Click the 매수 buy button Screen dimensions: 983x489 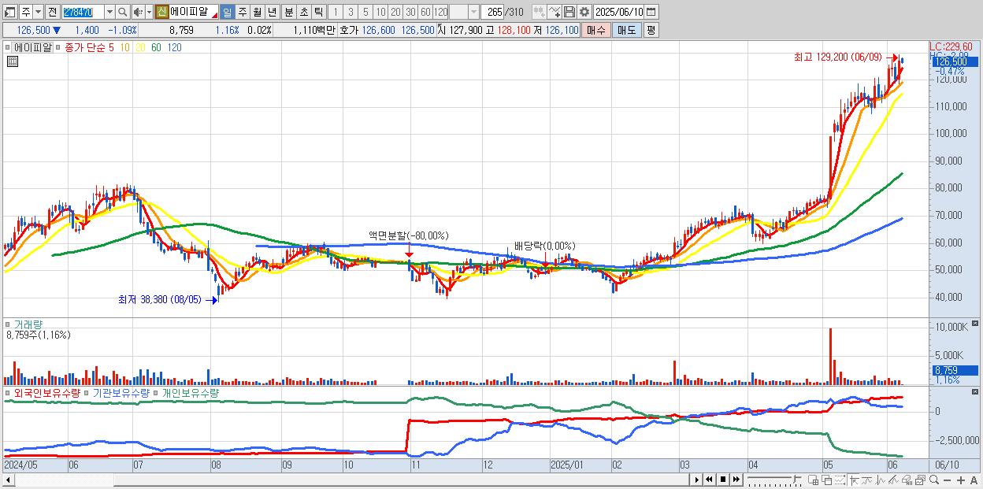tap(595, 30)
